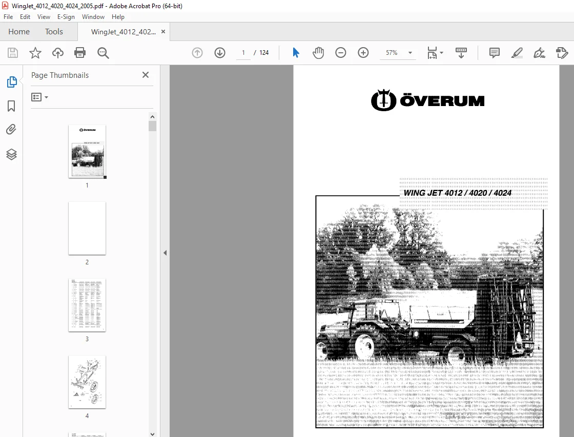Viewport: 574px width, 437px height.
Task: Open the E-Sign menu
Action: [66, 17]
